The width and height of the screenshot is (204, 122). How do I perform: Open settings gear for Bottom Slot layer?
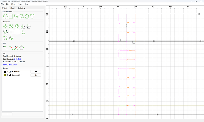(36, 75)
